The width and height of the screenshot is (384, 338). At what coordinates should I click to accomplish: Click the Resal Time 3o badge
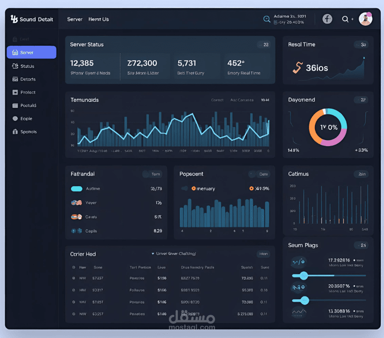point(362,45)
